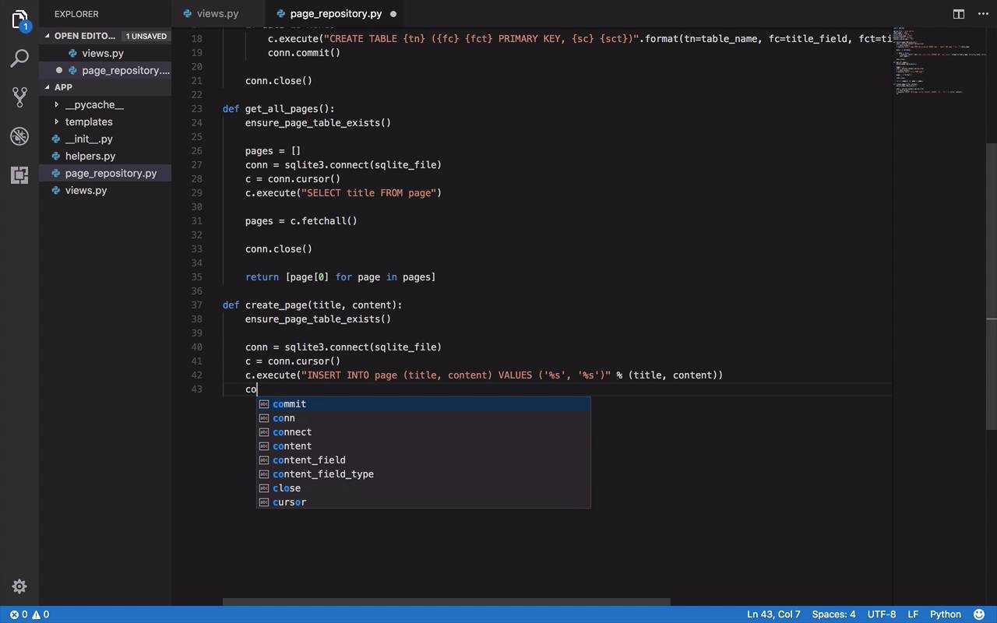Click the feedback smiley icon

pos(979,614)
